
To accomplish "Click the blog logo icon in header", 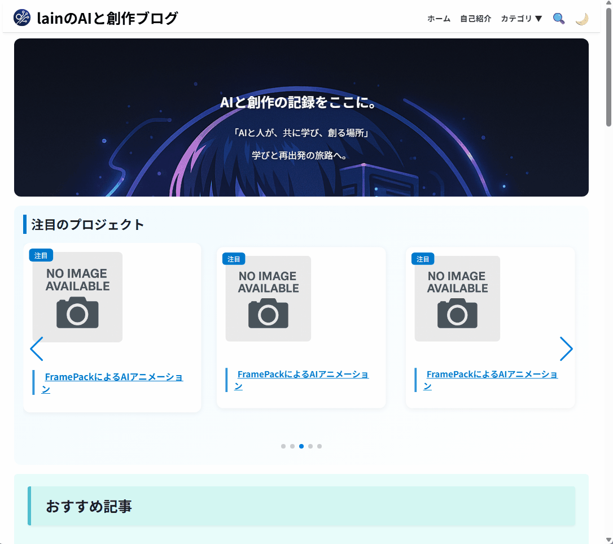I will tap(22, 18).
